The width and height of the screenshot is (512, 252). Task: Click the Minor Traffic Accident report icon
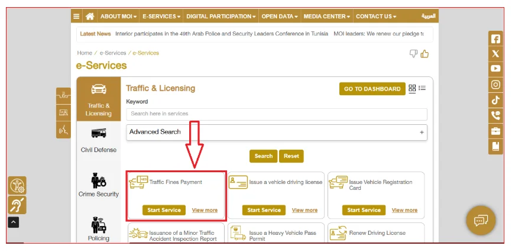[138, 233]
